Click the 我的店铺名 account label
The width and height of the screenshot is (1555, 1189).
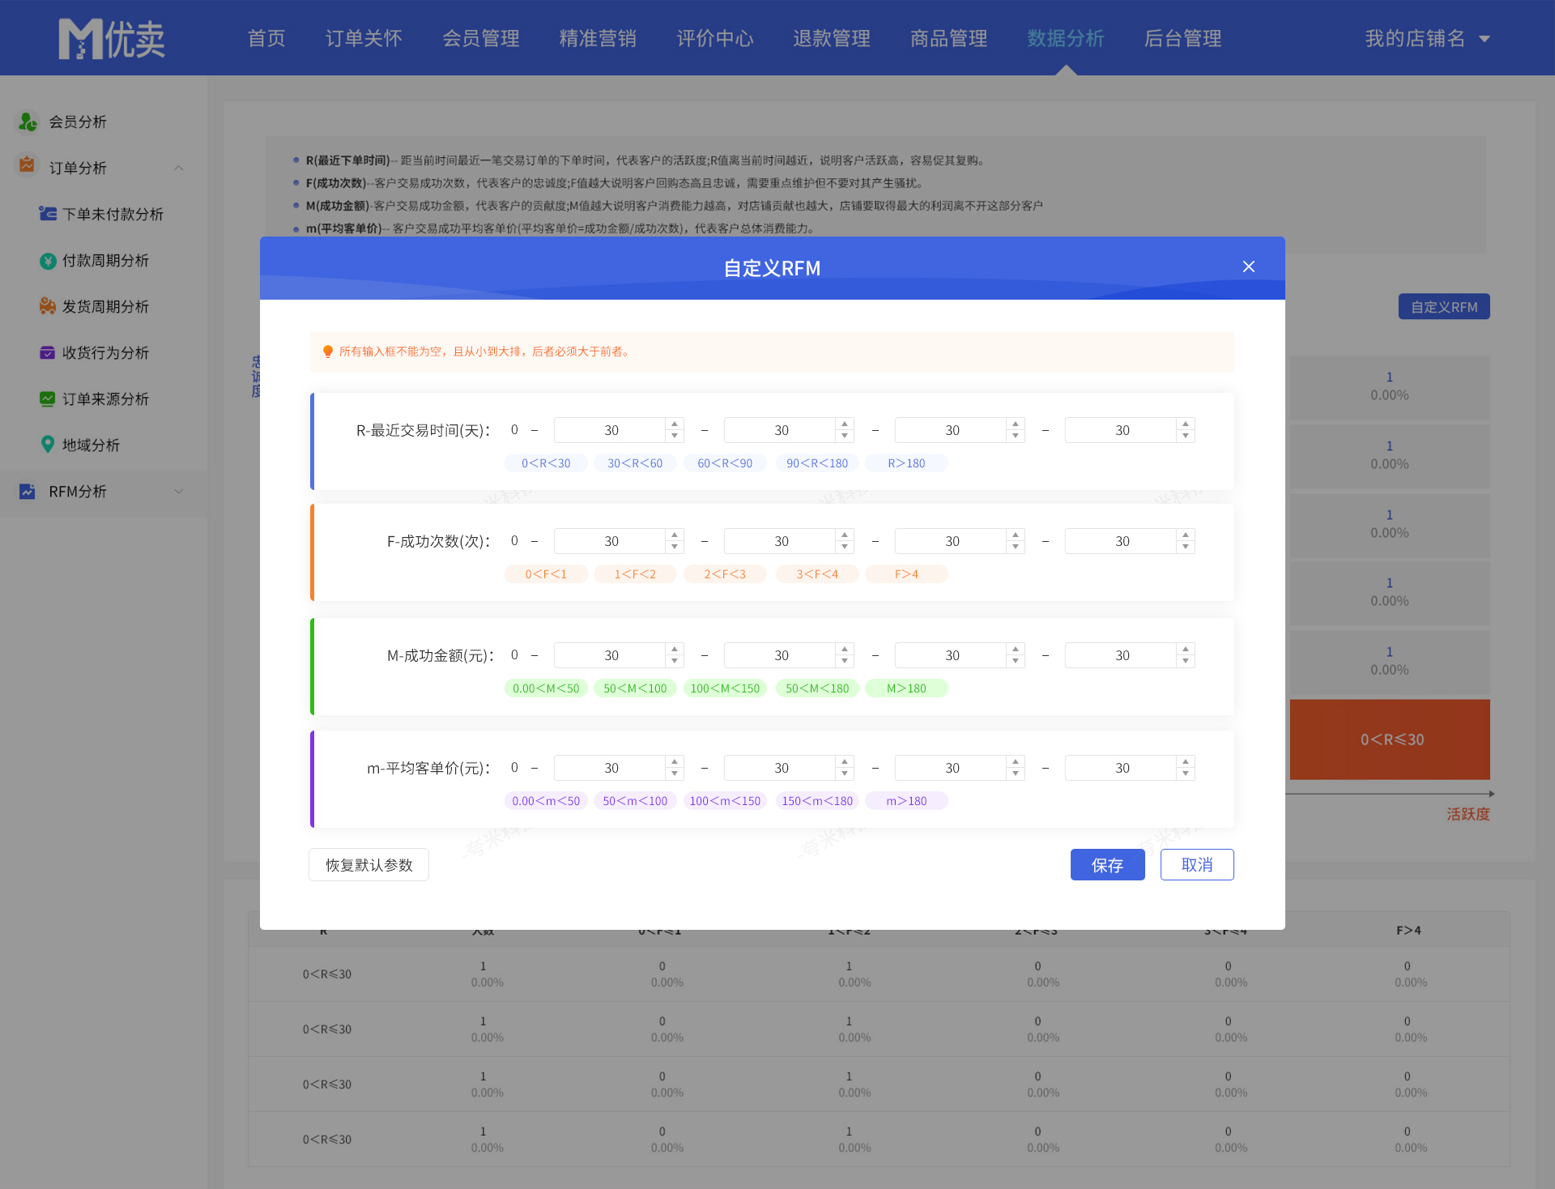(1415, 38)
